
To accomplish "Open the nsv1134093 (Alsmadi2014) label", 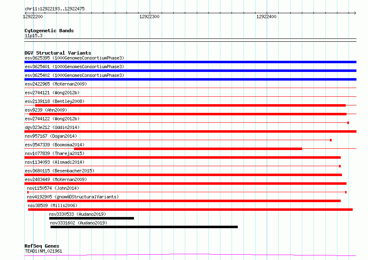I will tap(55, 162).
